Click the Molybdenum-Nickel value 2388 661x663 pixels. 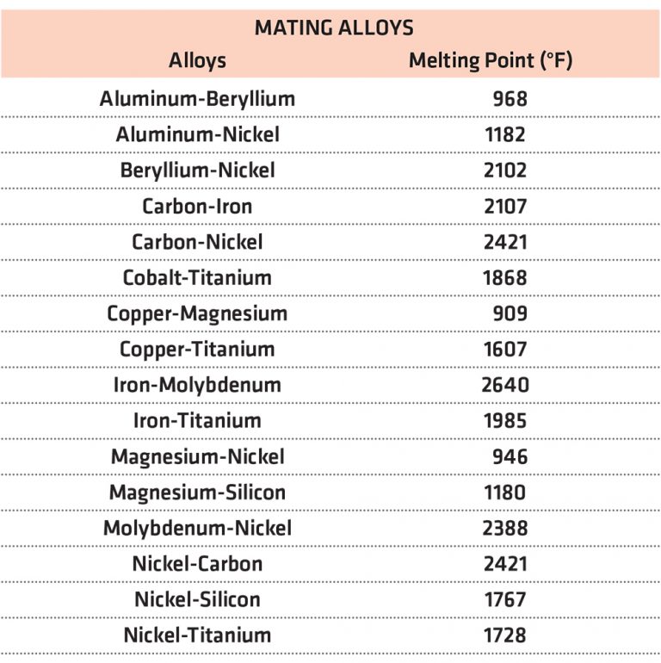[x=505, y=528]
